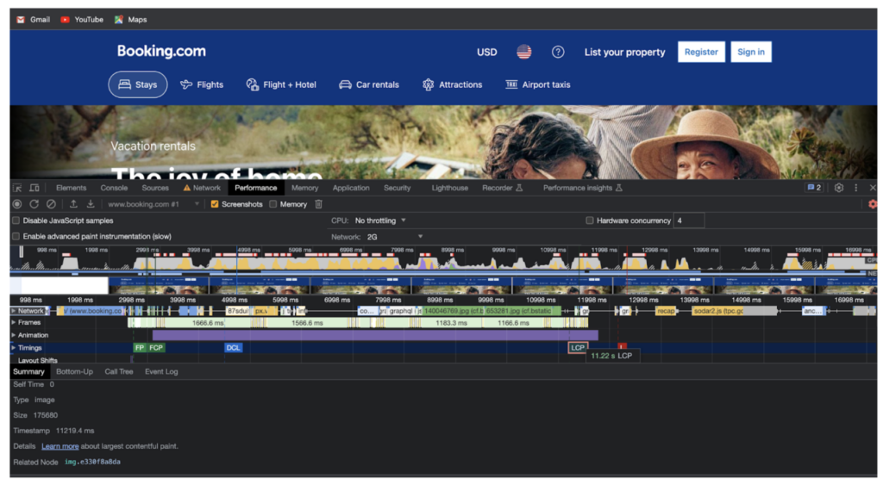Open the Bottom-Up tab

coord(74,371)
